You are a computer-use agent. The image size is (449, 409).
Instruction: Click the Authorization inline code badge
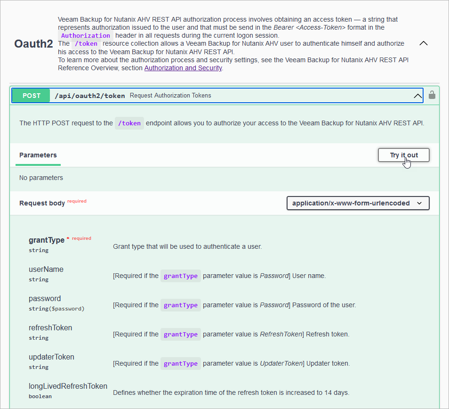click(85, 35)
